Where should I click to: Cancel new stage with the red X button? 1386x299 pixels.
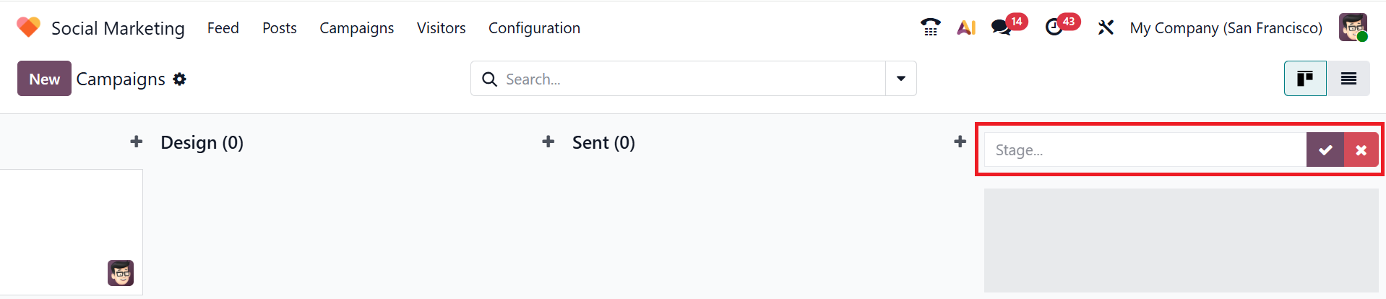(x=1361, y=150)
